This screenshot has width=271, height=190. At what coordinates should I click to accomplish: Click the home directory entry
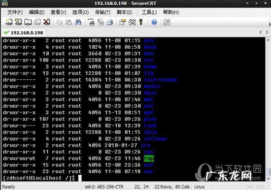(x=150, y=66)
